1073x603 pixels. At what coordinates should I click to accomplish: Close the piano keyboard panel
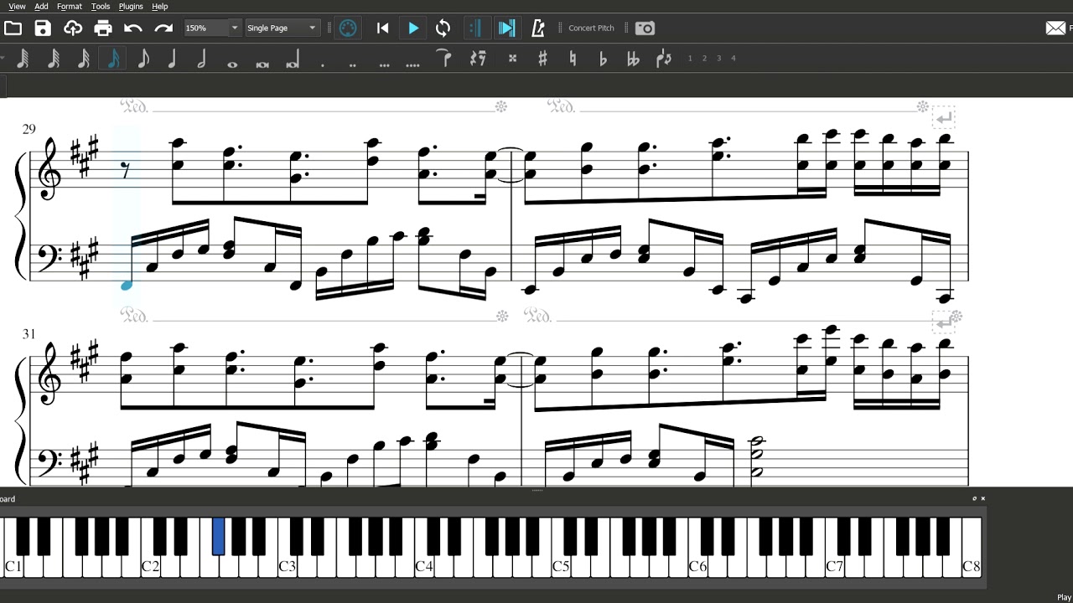point(983,498)
